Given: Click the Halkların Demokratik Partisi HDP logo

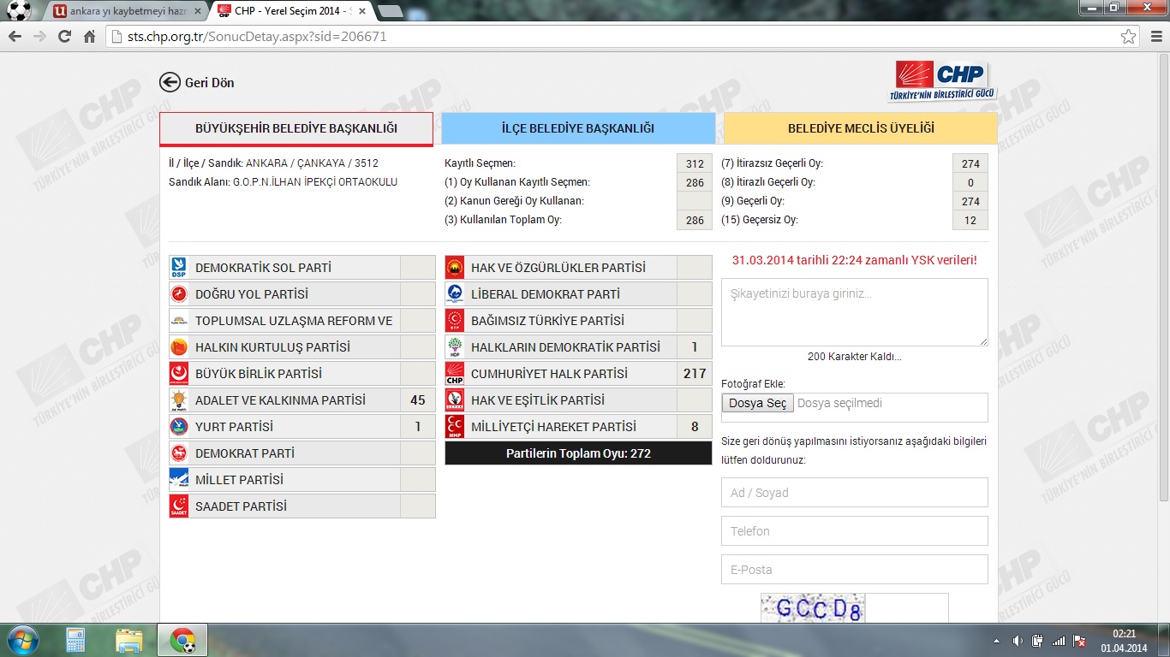Looking at the screenshot, I should coord(455,347).
